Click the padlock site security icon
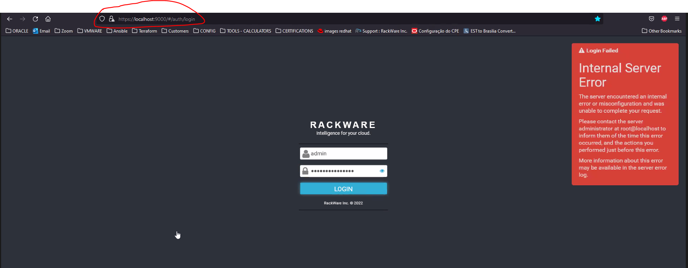Viewport: 688px width, 268px height. (111, 19)
